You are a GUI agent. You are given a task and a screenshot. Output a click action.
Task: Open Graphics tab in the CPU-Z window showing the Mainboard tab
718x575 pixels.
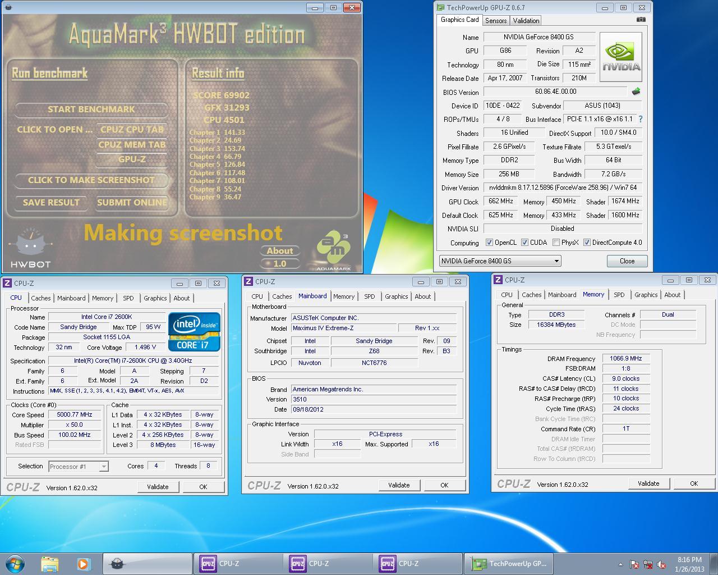[x=397, y=296]
